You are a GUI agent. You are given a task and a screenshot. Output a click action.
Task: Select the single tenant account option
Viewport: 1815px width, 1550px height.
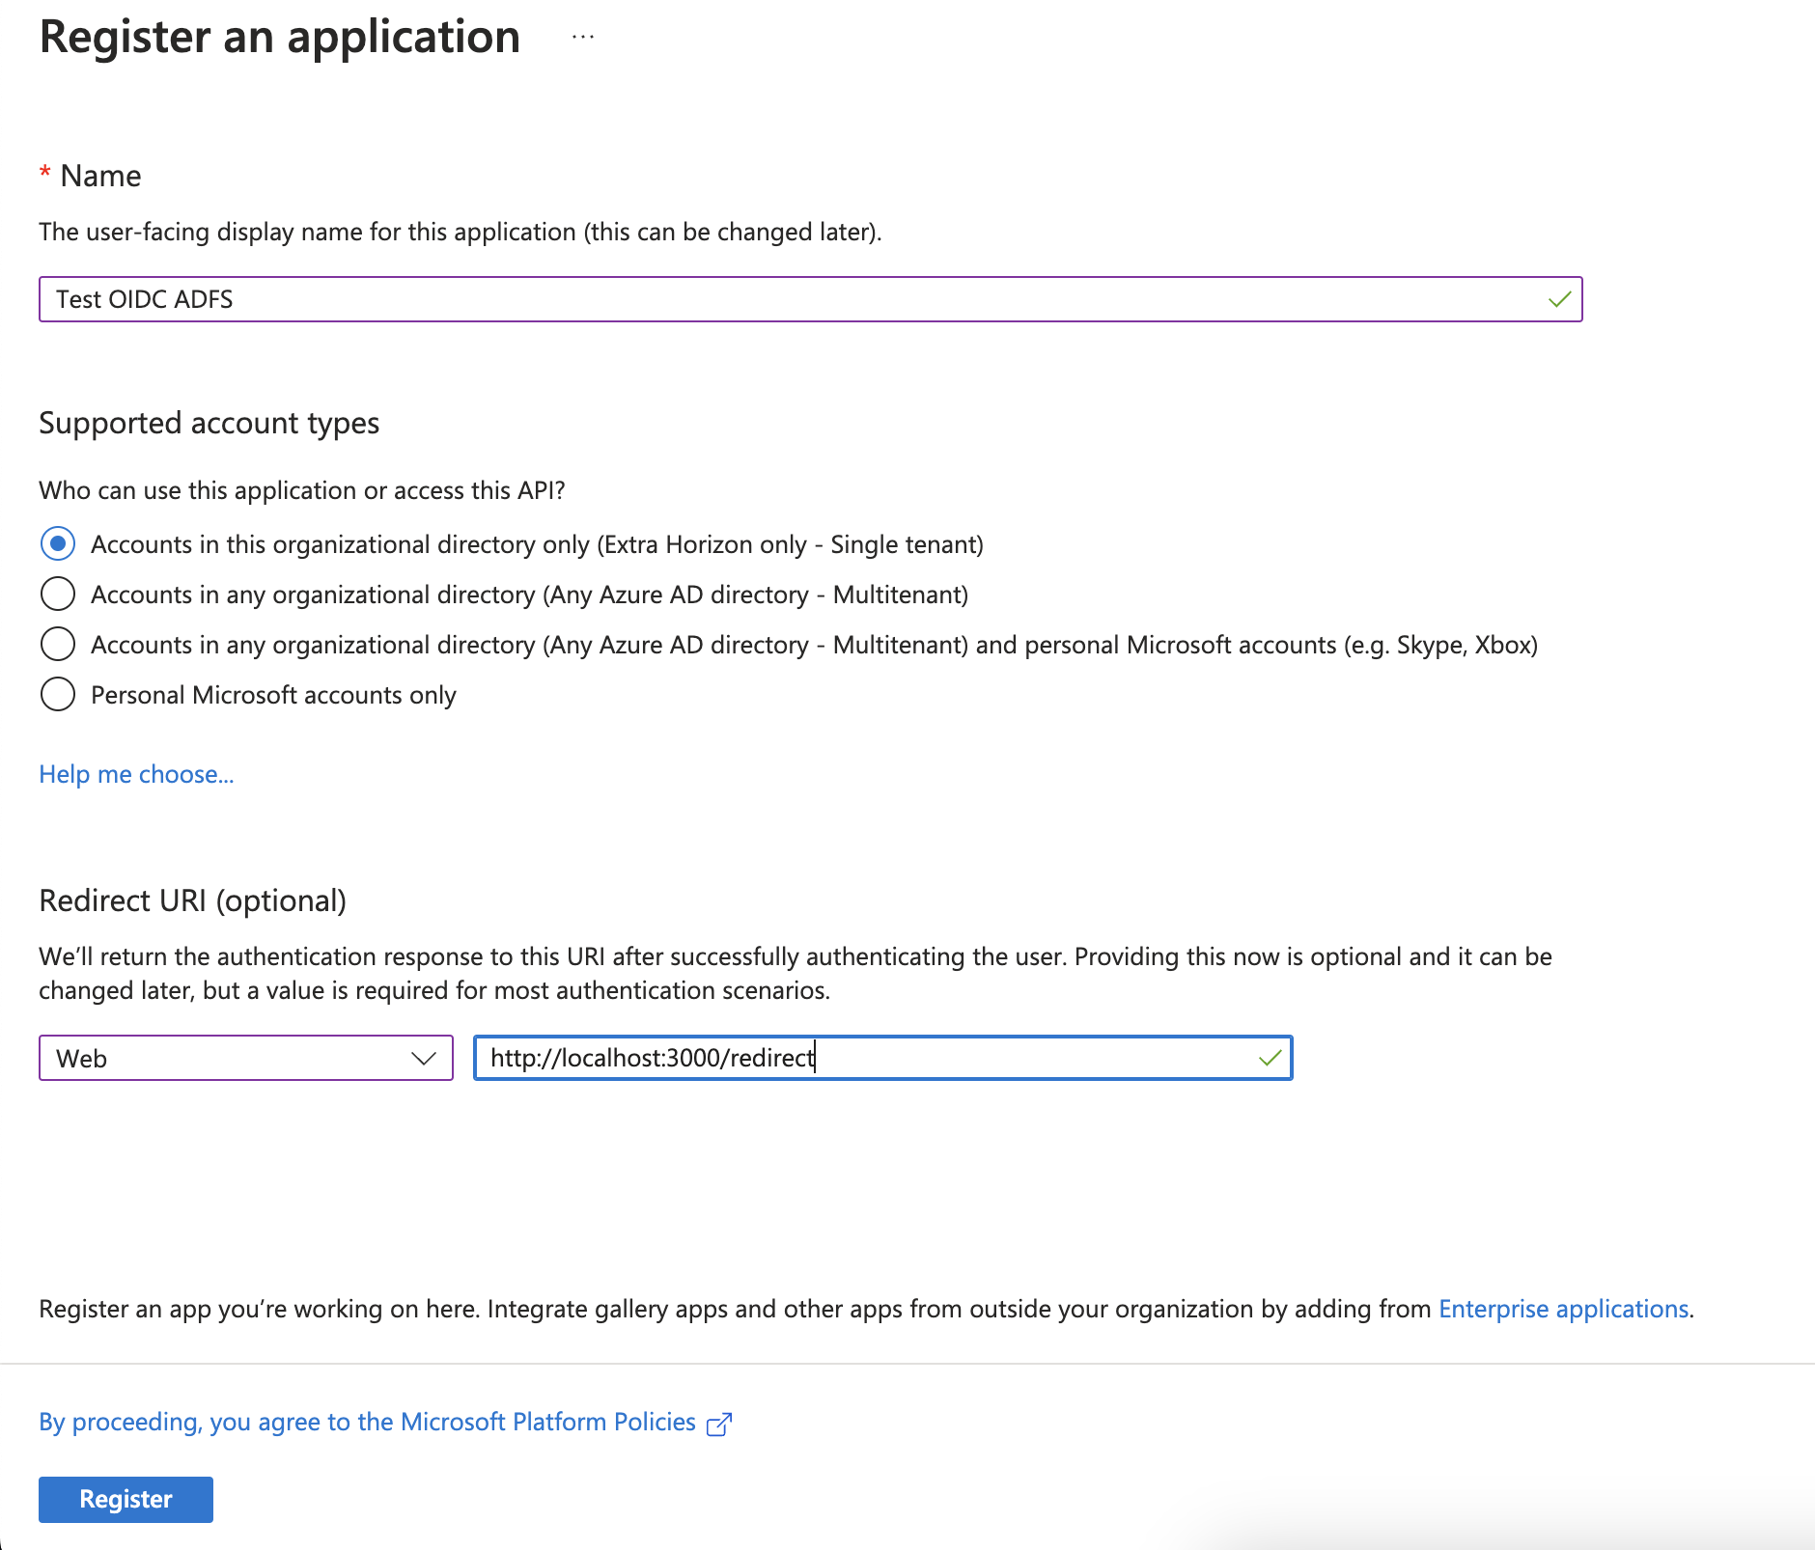coord(58,544)
